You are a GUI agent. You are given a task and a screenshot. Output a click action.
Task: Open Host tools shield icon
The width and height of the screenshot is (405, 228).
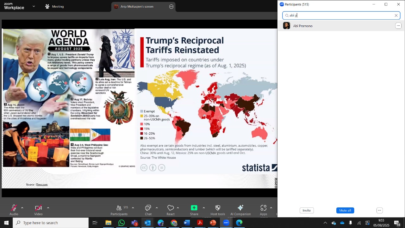(x=218, y=208)
